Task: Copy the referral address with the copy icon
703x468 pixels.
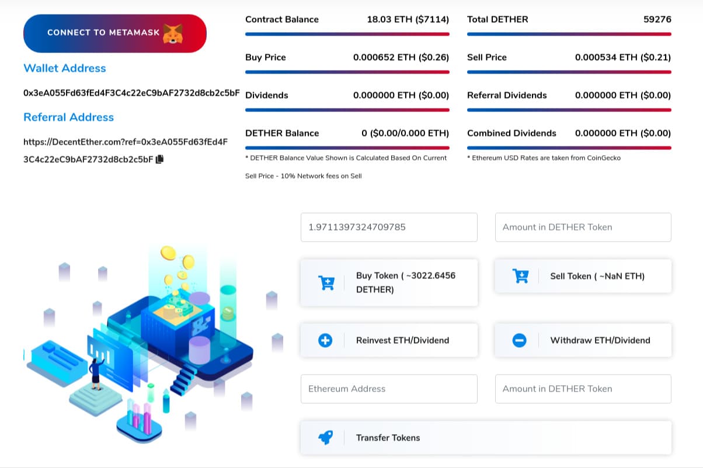Action: coord(159,159)
